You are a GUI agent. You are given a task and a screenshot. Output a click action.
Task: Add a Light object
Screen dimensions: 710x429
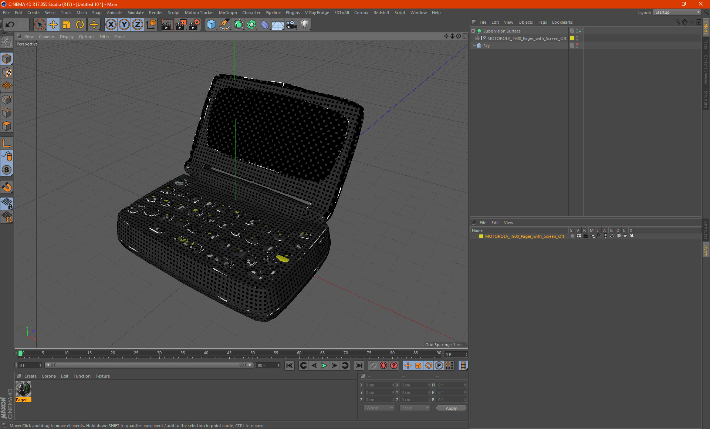click(x=305, y=25)
